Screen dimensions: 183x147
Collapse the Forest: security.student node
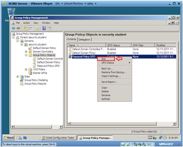click(x=13, y=37)
